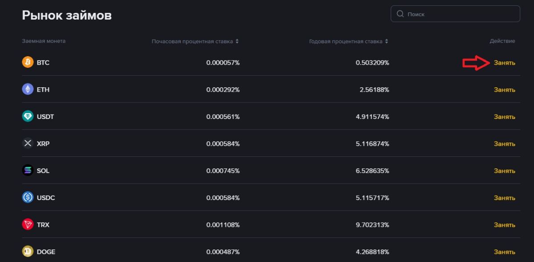534x262 pixels.
Task: Sort by Годовая процентная ставка arrows
Action: (x=387, y=41)
